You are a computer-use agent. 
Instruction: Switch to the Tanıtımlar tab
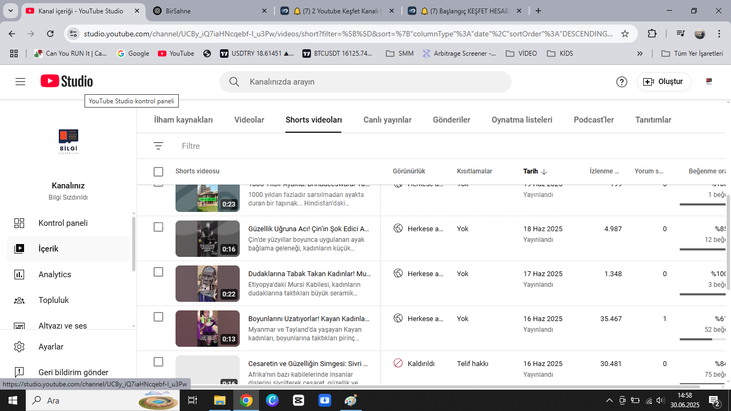pos(653,120)
